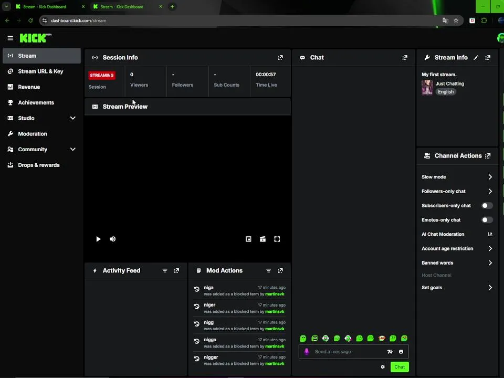
Task: Pop out the Stream info panel
Action: (488, 58)
